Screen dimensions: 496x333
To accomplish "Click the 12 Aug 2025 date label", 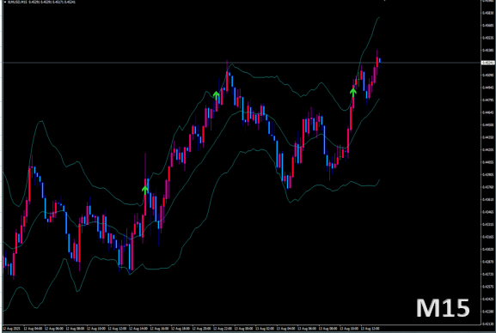I will tap(12, 329).
